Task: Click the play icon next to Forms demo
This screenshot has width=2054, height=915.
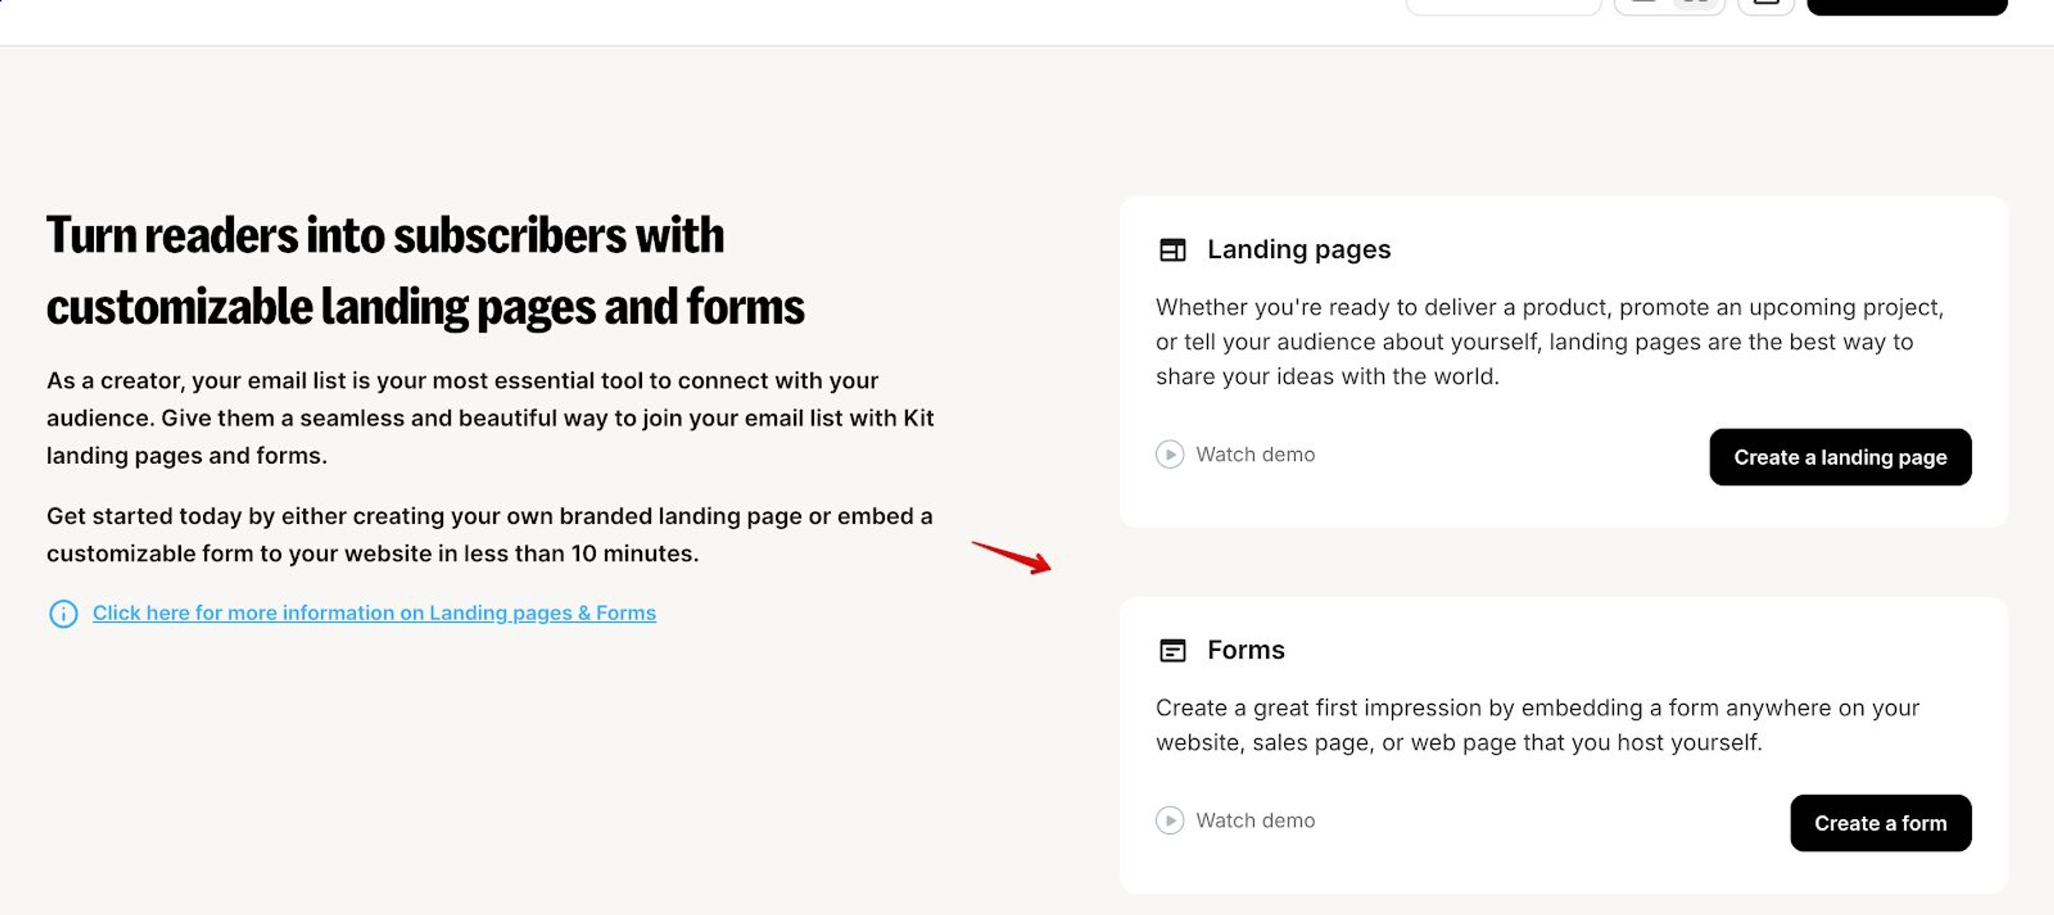Action: [1170, 820]
